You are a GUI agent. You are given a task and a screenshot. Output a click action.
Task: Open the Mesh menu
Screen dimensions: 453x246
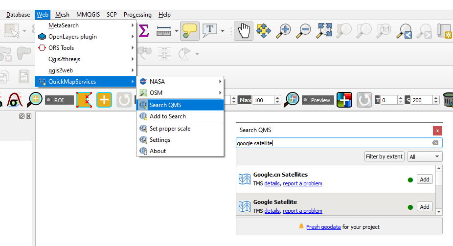tap(62, 15)
